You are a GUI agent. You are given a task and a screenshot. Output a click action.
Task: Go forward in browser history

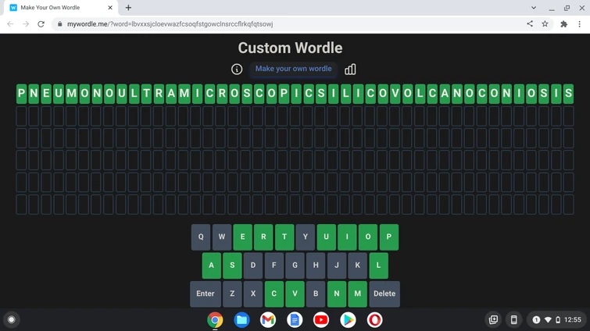pyautogui.click(x=26, y=24)
